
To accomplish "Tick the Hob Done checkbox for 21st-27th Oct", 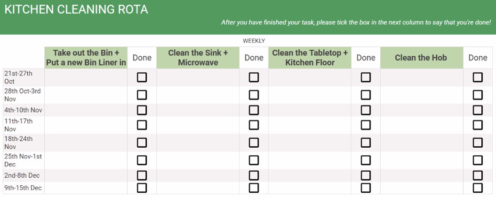I will 478,77.
